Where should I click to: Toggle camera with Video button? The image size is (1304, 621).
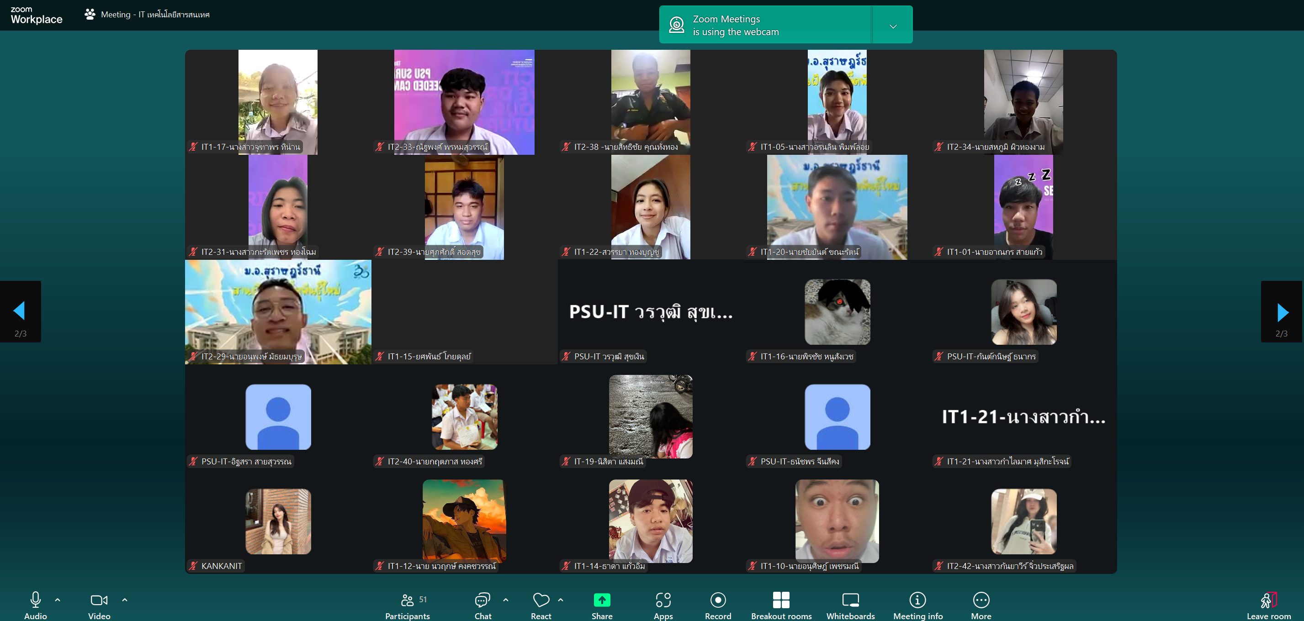[x=99, y=600]
